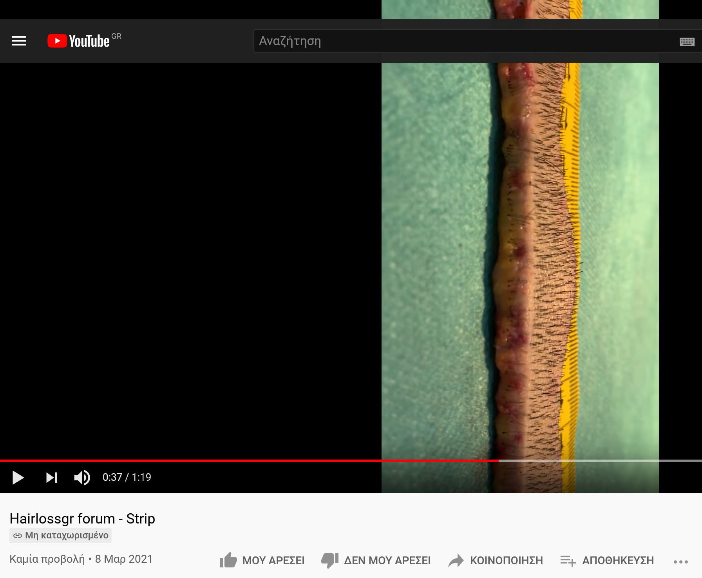Click the share arrow icon

pyautogui.click(x=456, y=560)
